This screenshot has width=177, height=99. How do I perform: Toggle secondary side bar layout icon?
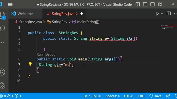(152, 4)
